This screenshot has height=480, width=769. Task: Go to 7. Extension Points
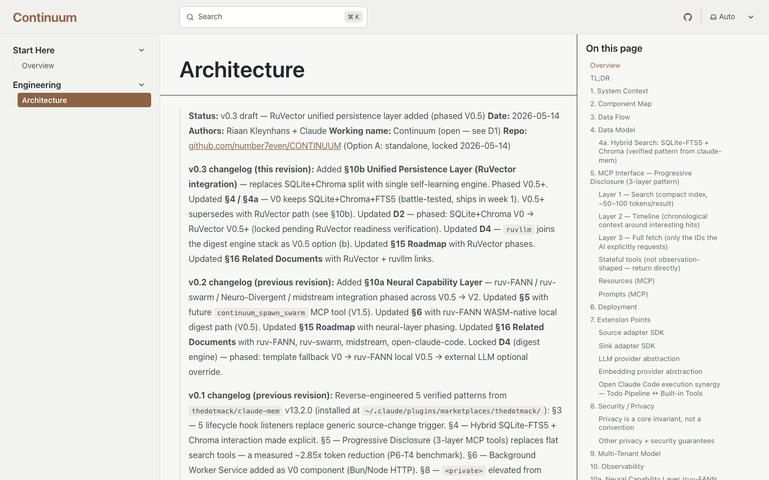click(x=620, y=320)
